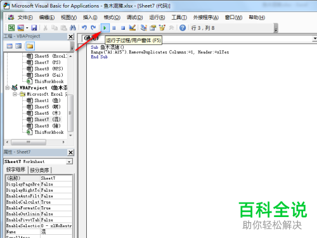Close the 属性 - Sheet7 panel
The height and width of the screenshot is (238, 317).
coord(71,152)
